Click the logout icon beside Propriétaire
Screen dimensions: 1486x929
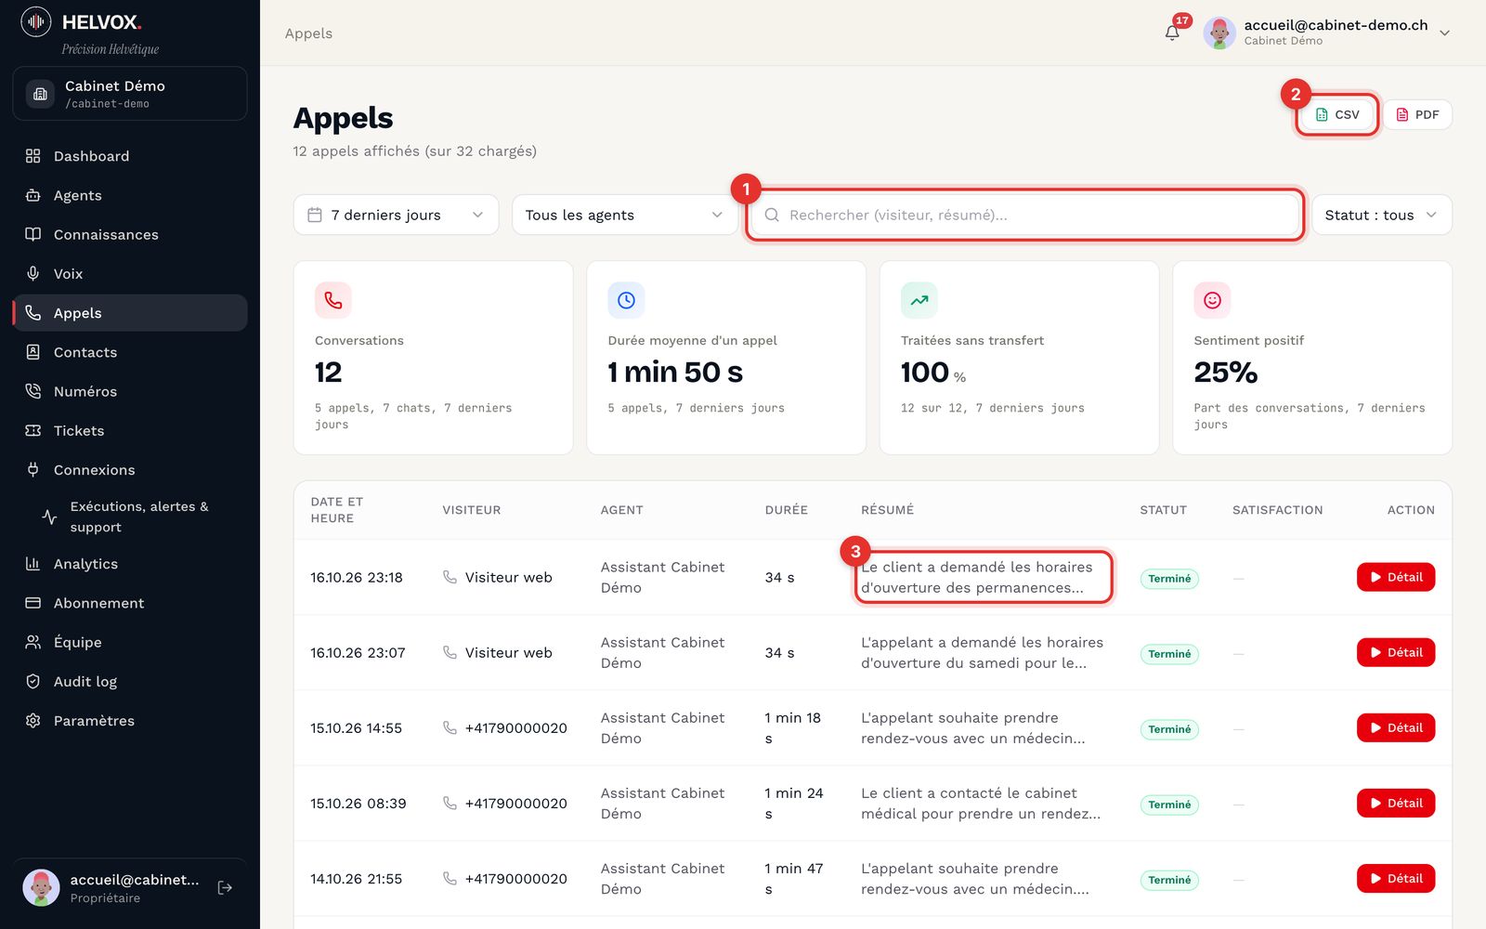225,888
